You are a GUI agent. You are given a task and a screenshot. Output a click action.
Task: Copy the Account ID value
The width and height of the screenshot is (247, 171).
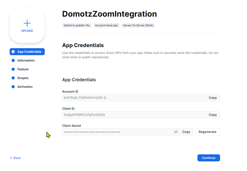click(x=213, y=98)
